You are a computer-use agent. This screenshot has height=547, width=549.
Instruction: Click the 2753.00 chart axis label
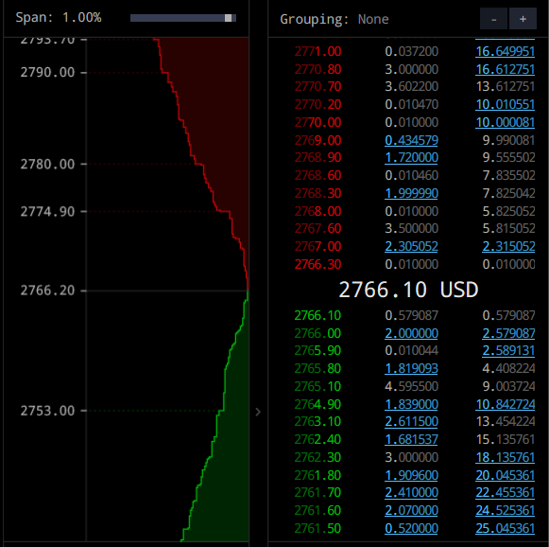point(47,411)
